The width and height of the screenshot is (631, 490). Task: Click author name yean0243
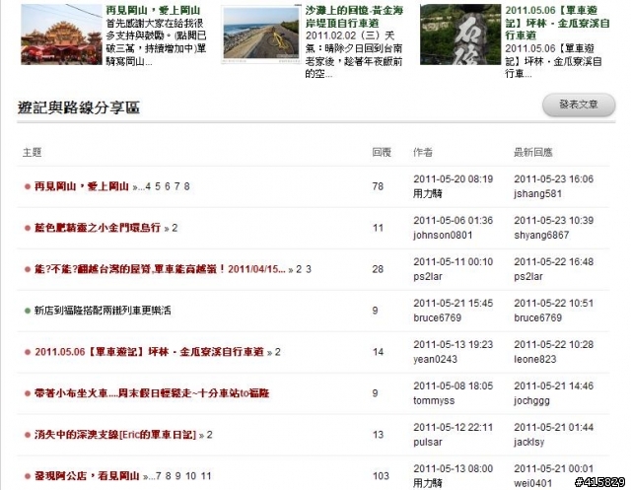435,360
